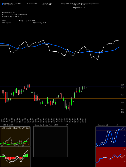Click the last green candlestick on the chart

click(86, 88)
